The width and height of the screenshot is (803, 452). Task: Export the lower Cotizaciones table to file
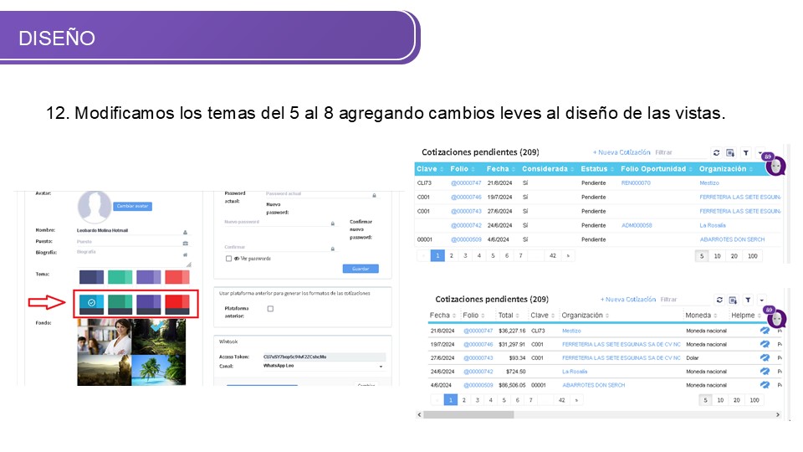734,300
